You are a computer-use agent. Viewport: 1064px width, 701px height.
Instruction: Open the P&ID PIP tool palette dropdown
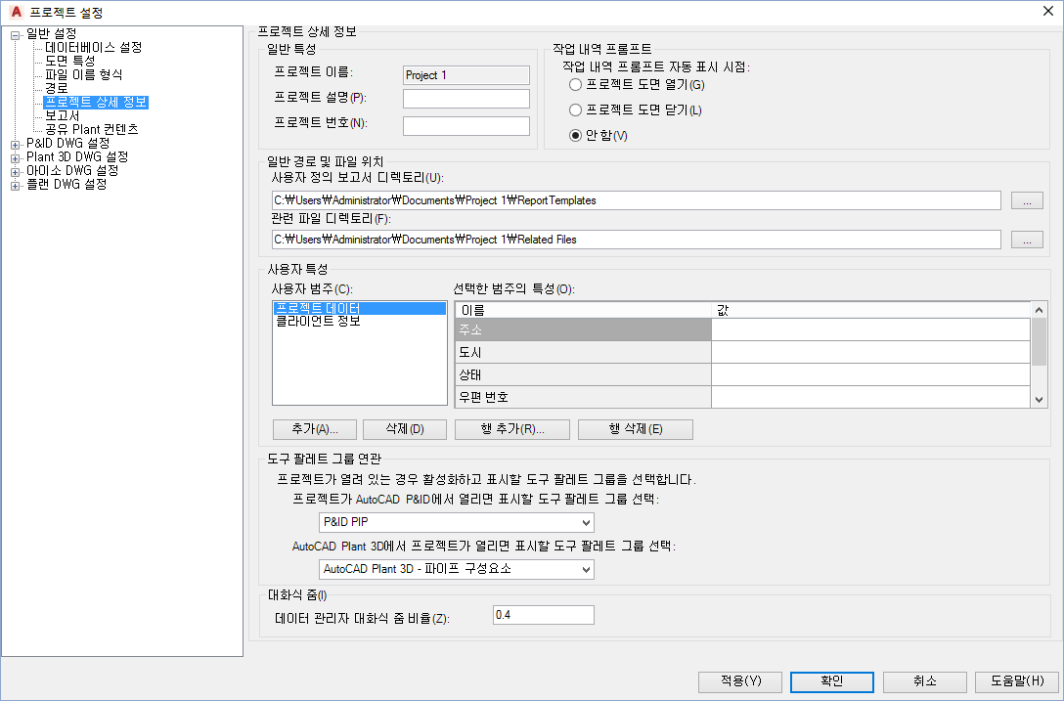[x=587, y=522]
